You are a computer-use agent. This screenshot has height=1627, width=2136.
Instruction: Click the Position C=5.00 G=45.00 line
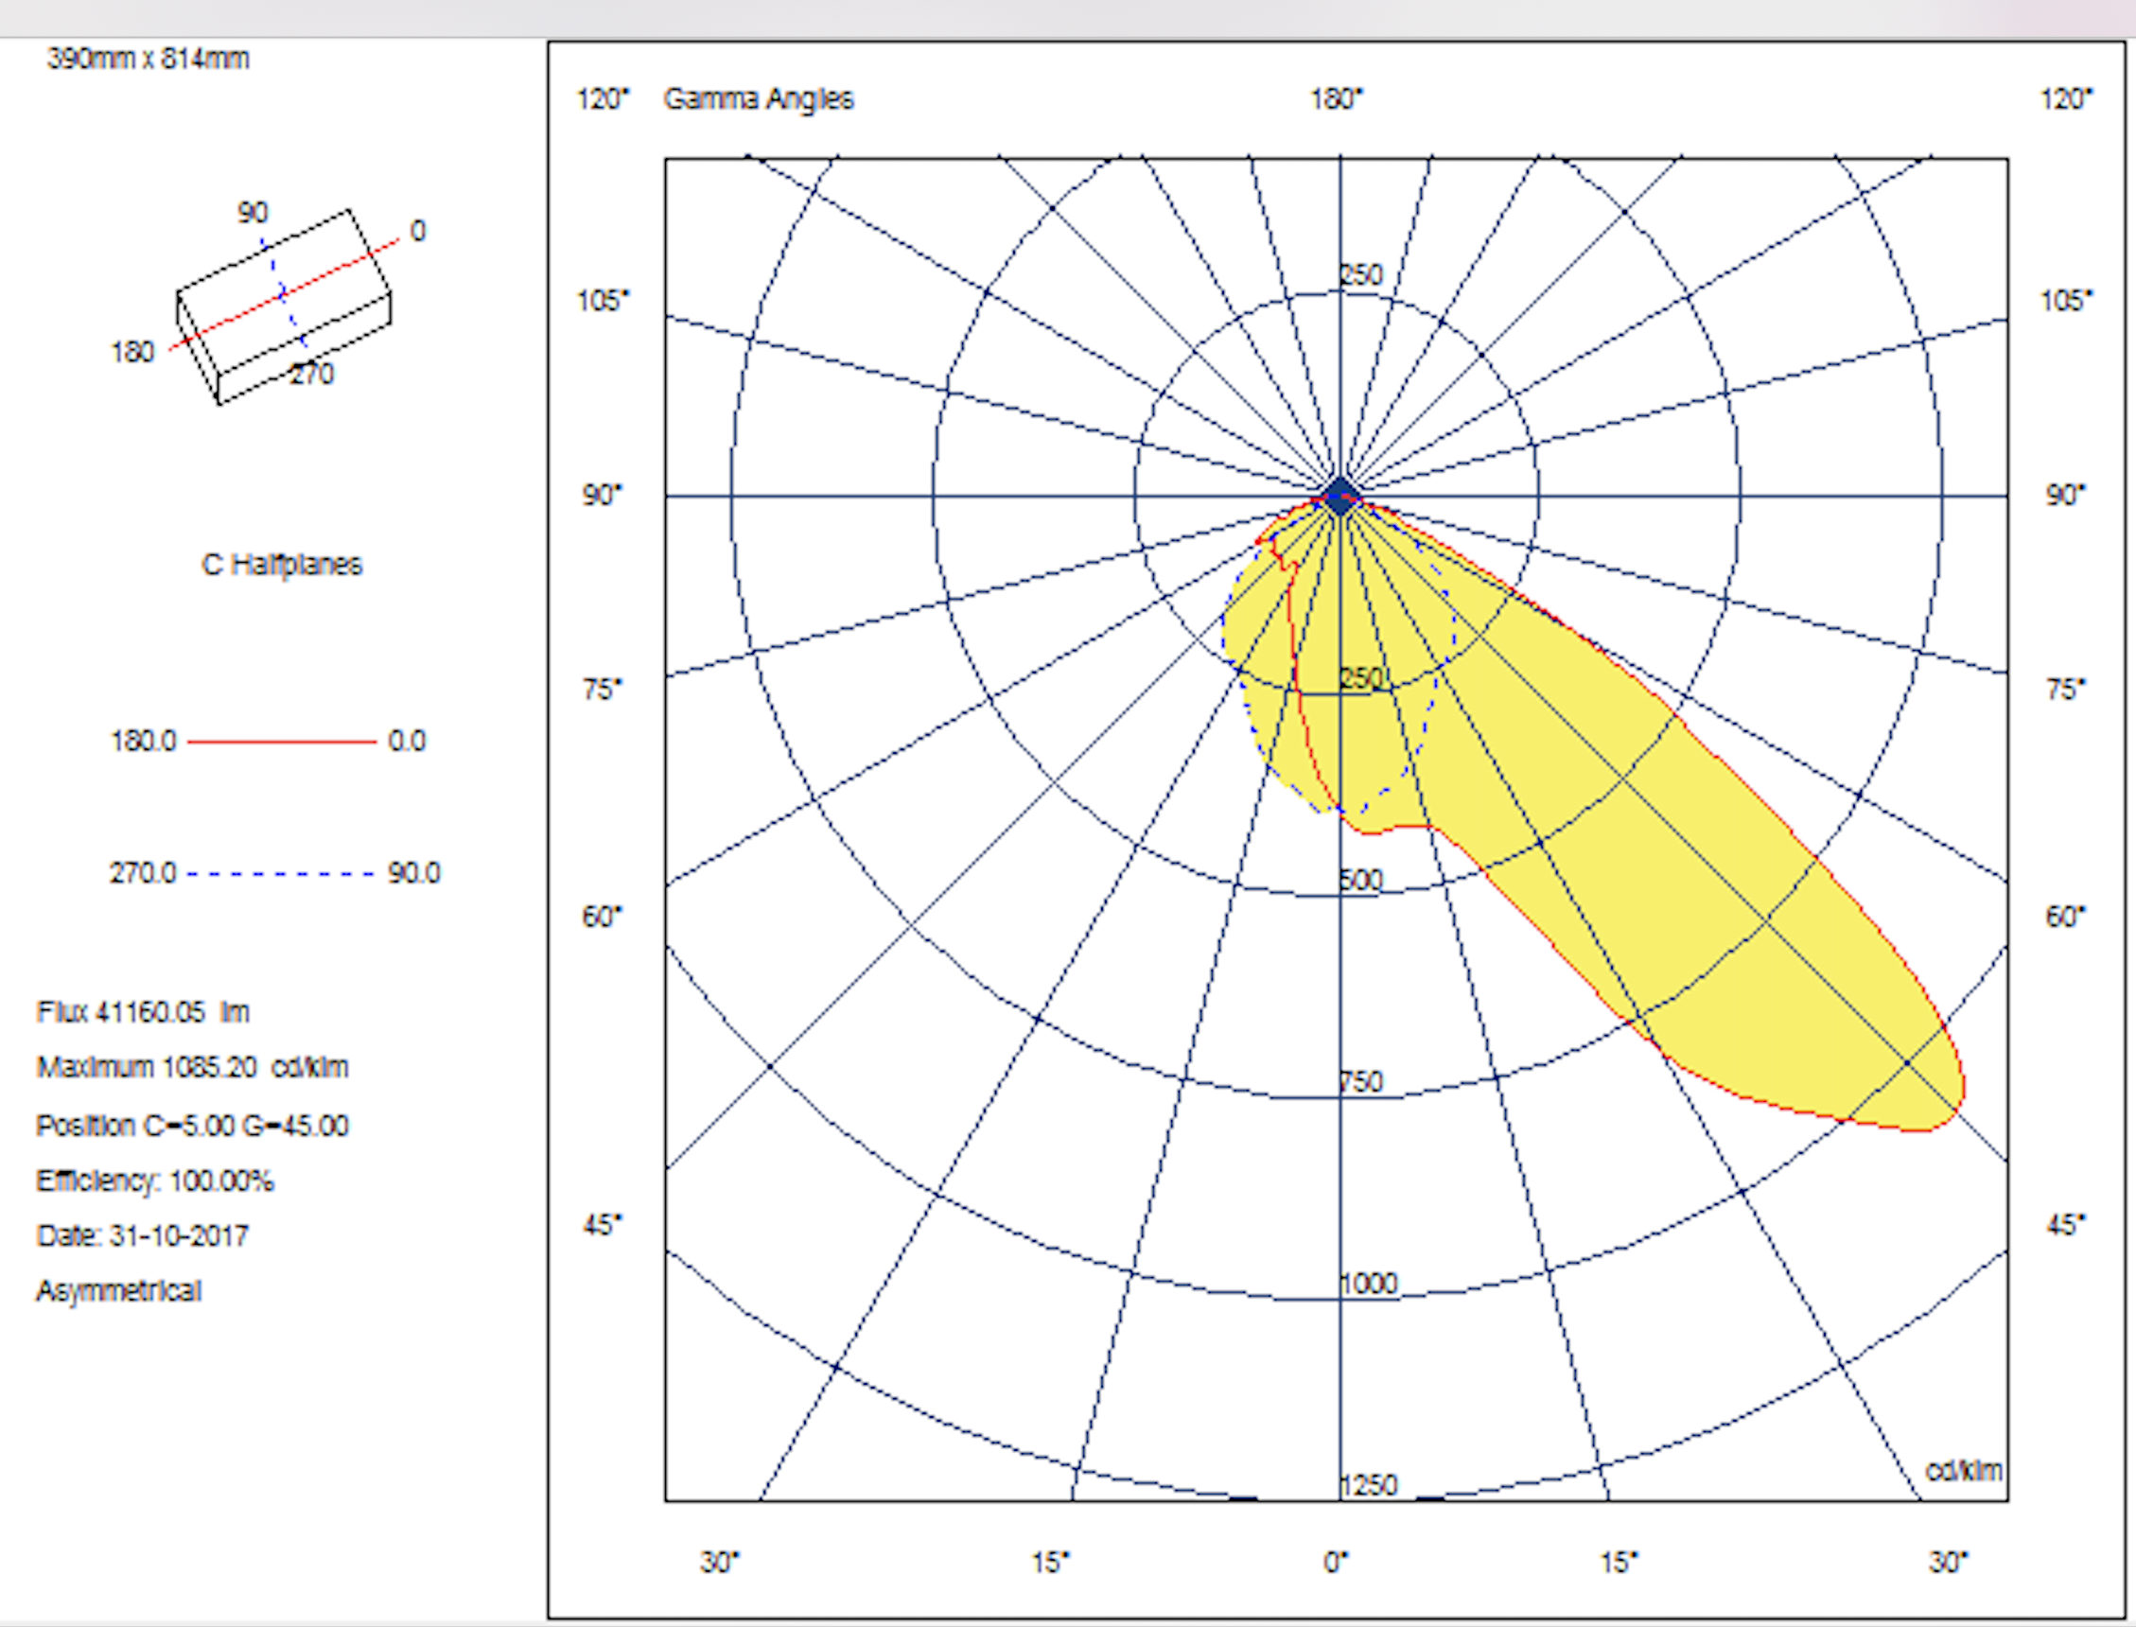click(x=192, y=1127)
